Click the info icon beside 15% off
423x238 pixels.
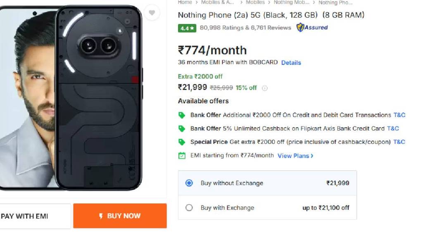265,88
